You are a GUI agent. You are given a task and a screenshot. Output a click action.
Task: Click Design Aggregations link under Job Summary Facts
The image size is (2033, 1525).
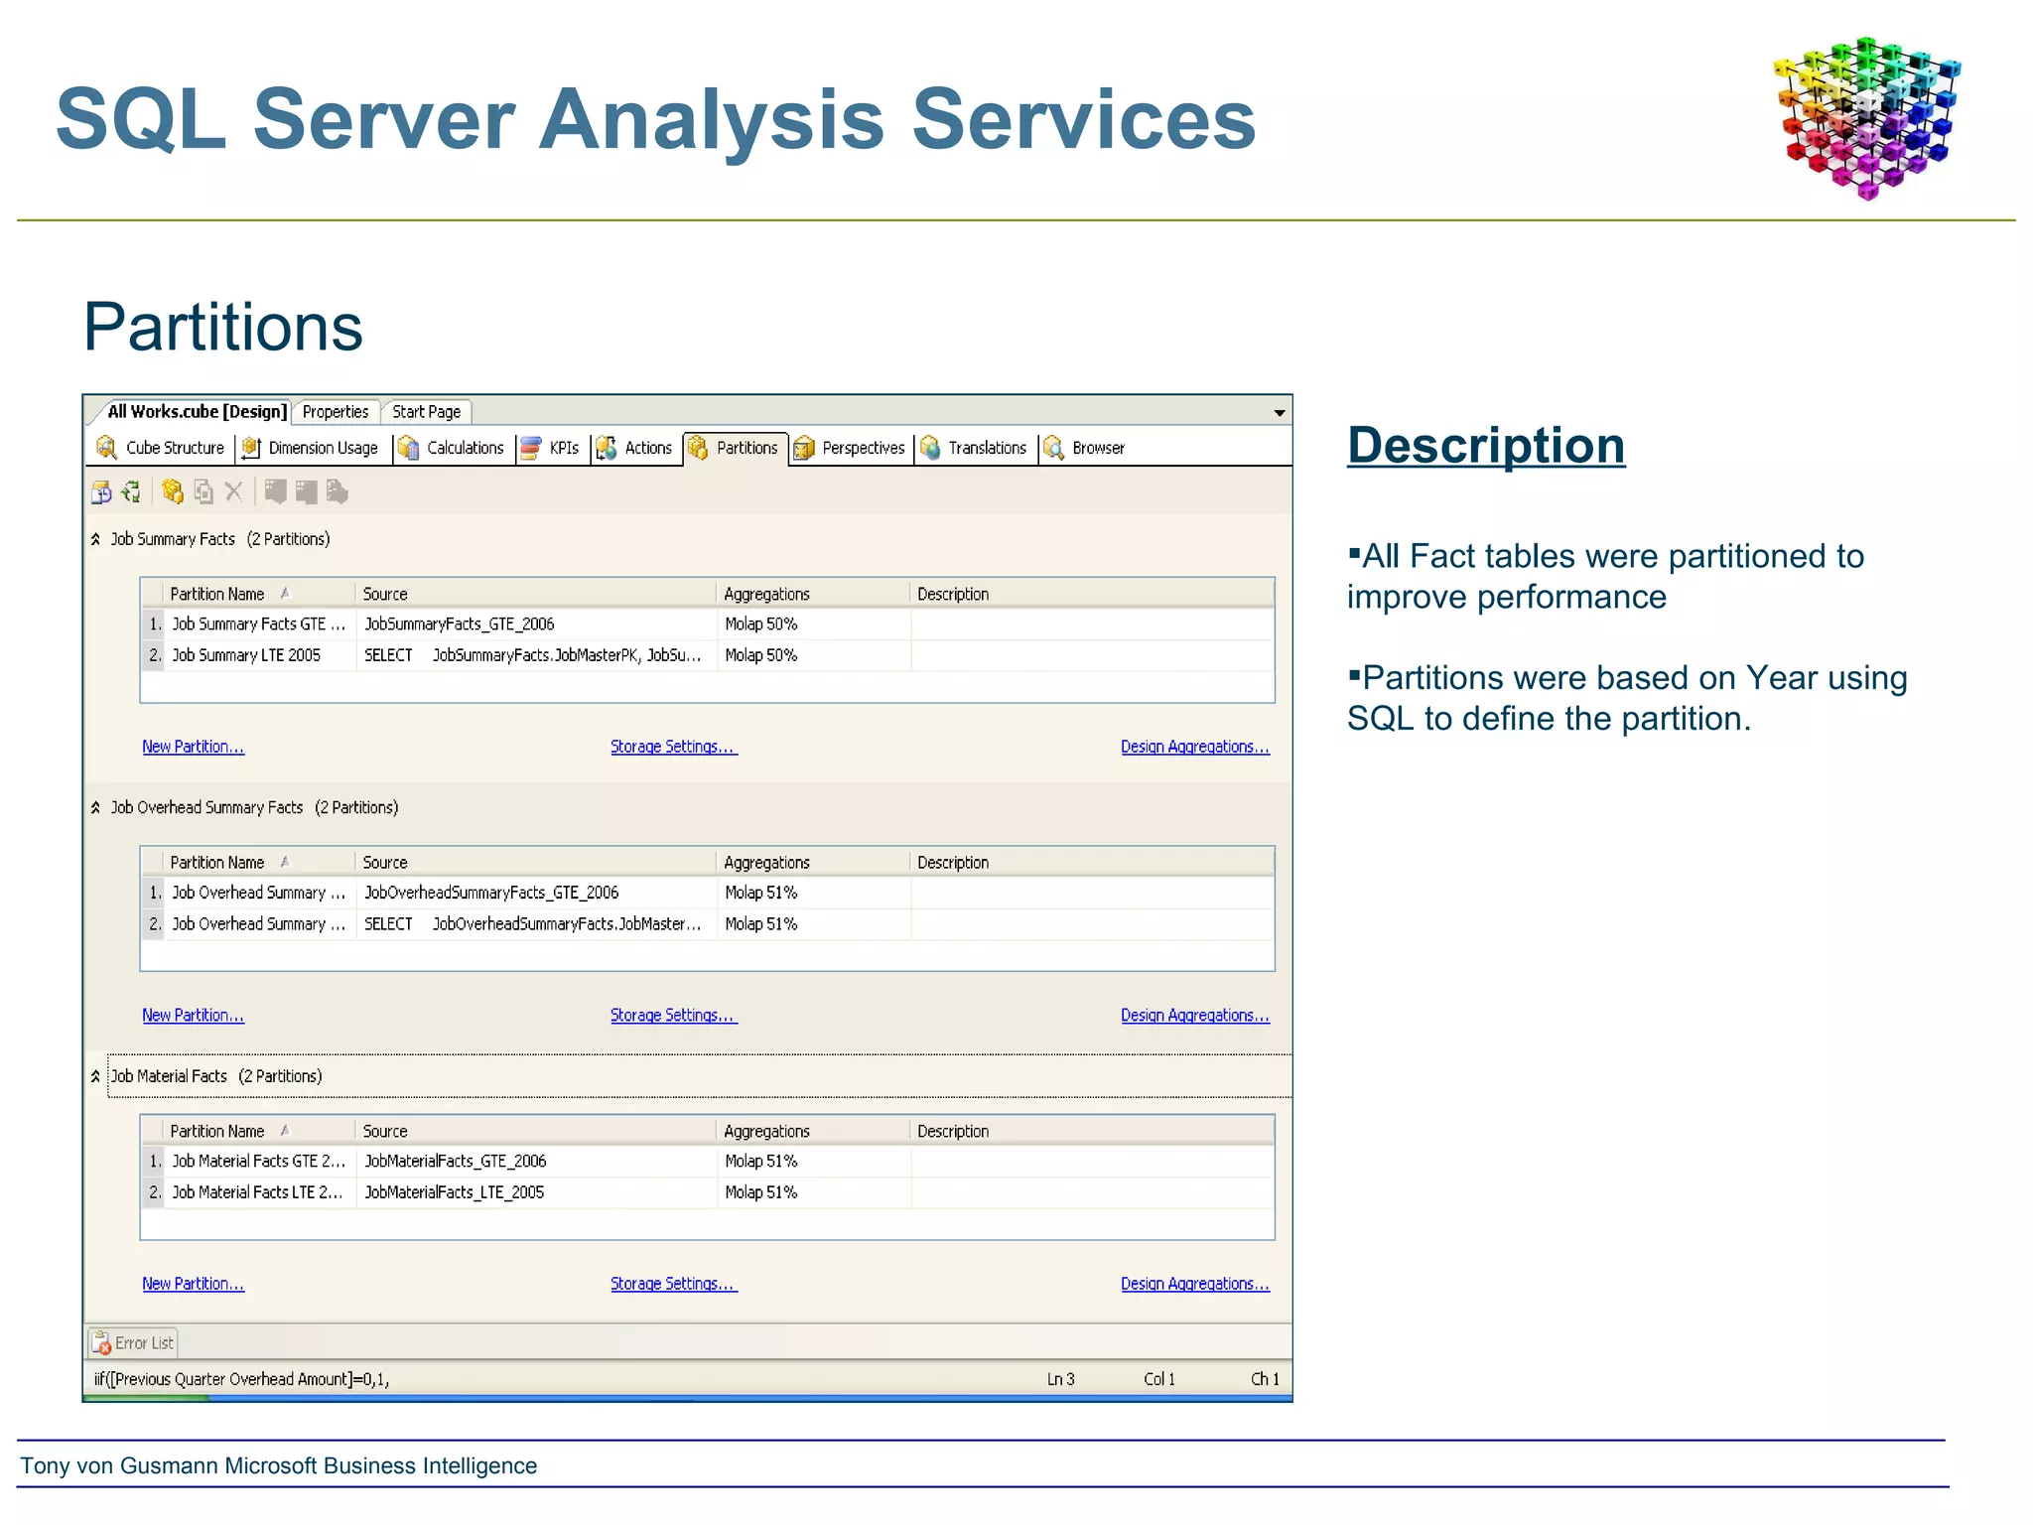tap(1195, 747)
